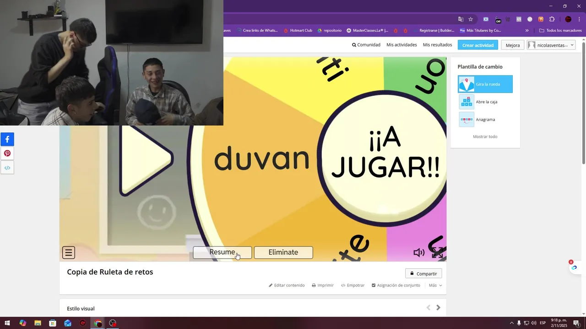The image size is (586, 329).
Task: Click Editar contenido
Action: (287, 285)
